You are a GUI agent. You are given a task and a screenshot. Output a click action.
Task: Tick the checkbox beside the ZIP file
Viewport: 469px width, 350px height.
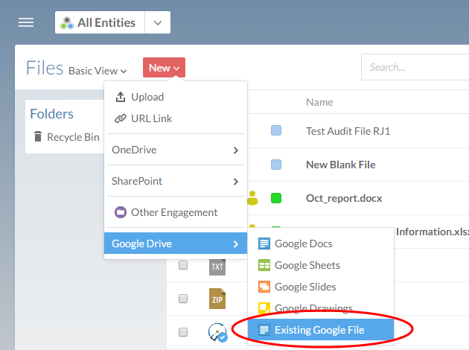coord(183,299)
